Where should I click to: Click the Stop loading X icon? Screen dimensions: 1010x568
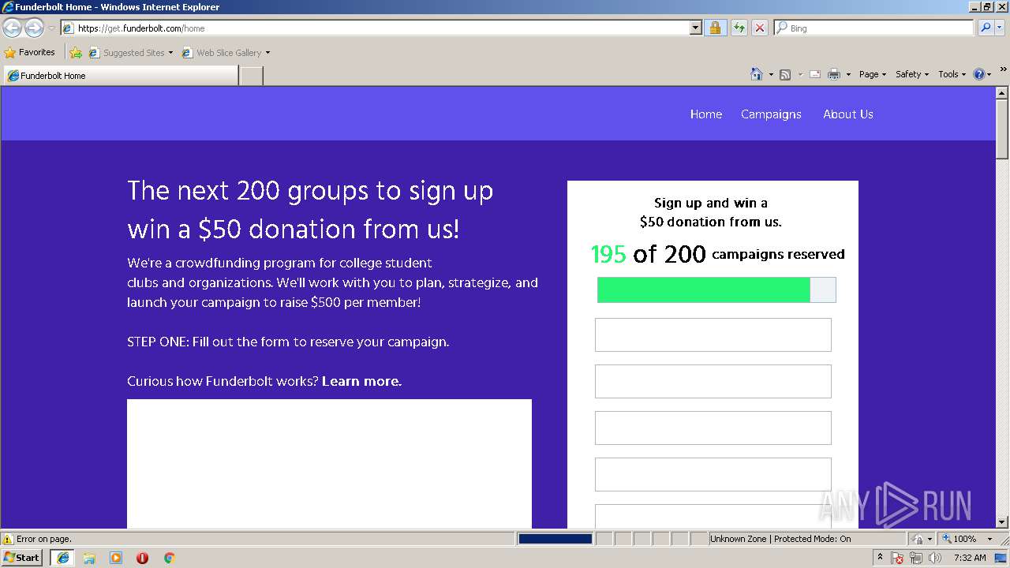click(x=759, y=28)
